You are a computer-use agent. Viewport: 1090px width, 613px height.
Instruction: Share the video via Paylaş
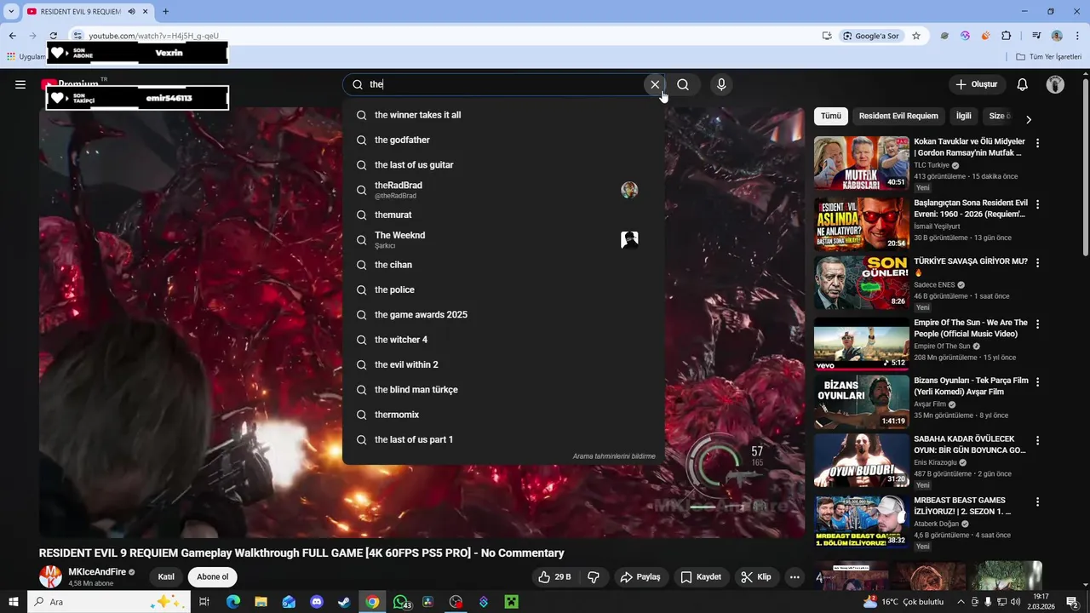click(x=640, y=577)
